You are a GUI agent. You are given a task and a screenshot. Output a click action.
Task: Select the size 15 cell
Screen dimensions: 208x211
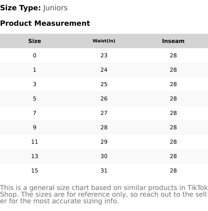point(35,171)
